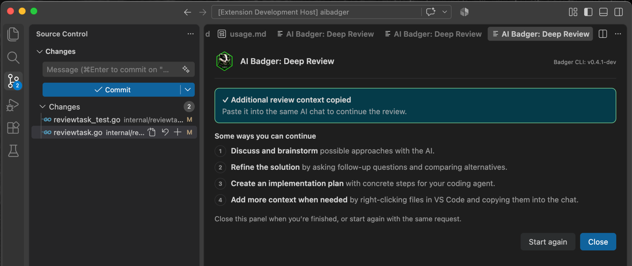Image resolution: width=632 pixels, height=266 pixels.
Task: Open Source Control view in activity bar
Action: pos(13,81)
